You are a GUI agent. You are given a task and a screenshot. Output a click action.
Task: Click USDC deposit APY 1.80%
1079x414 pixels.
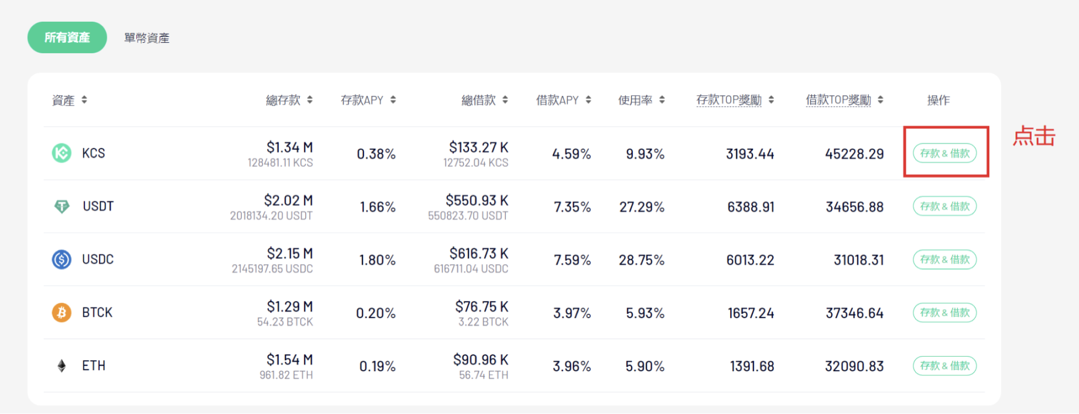coord(378,260)
